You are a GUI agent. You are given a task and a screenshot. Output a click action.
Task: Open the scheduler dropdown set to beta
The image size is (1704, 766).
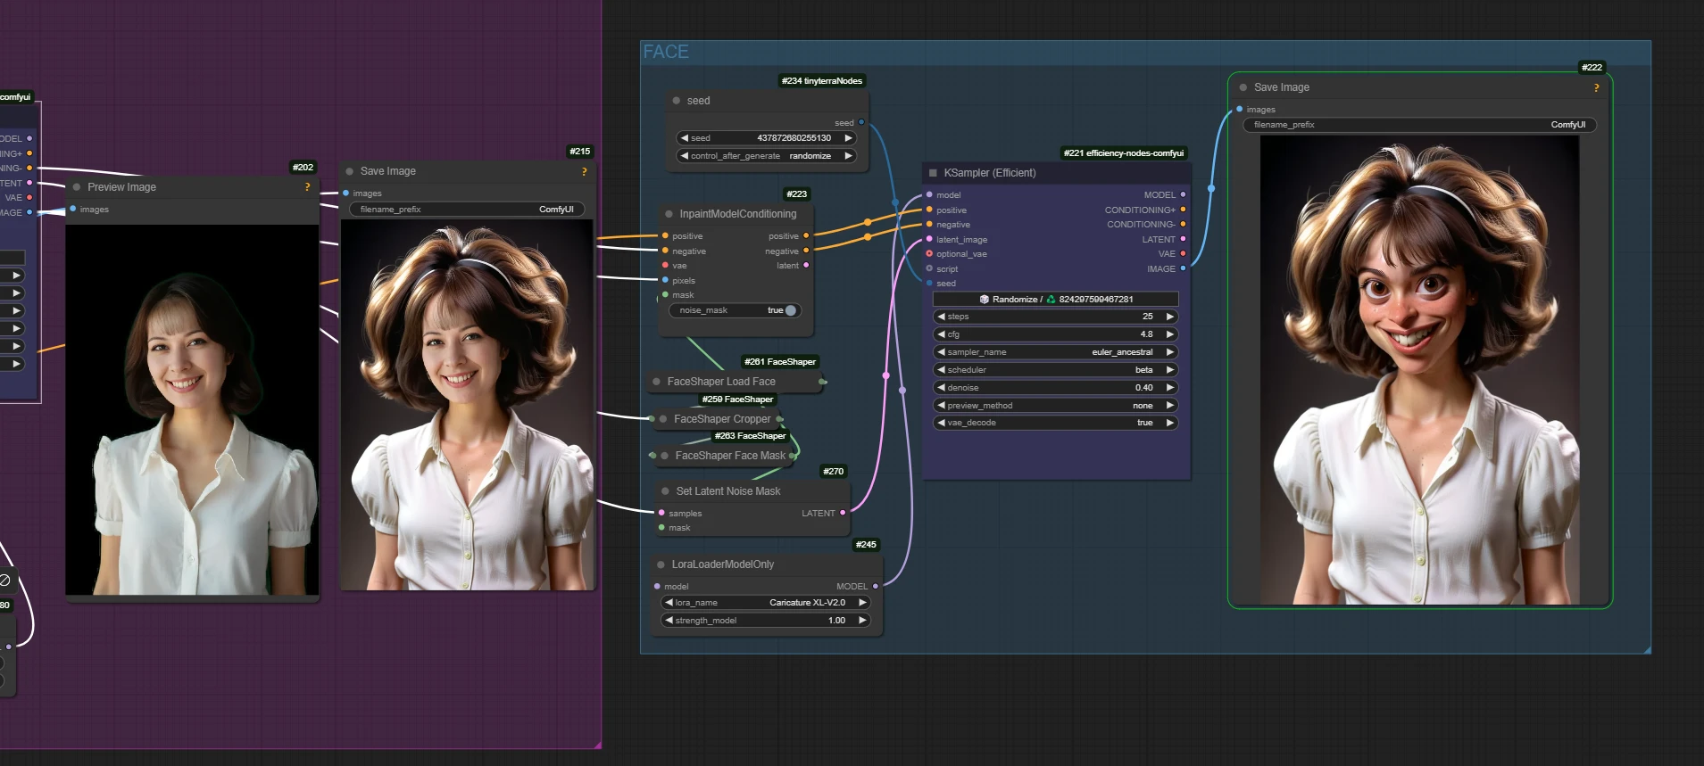(x=1055, y=370)
